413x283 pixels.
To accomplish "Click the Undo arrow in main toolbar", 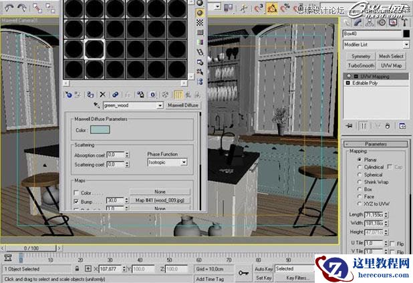I will tap(9, 8).
